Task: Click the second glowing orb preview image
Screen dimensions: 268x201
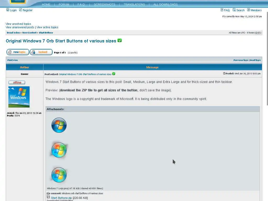Action: point(59,150)
